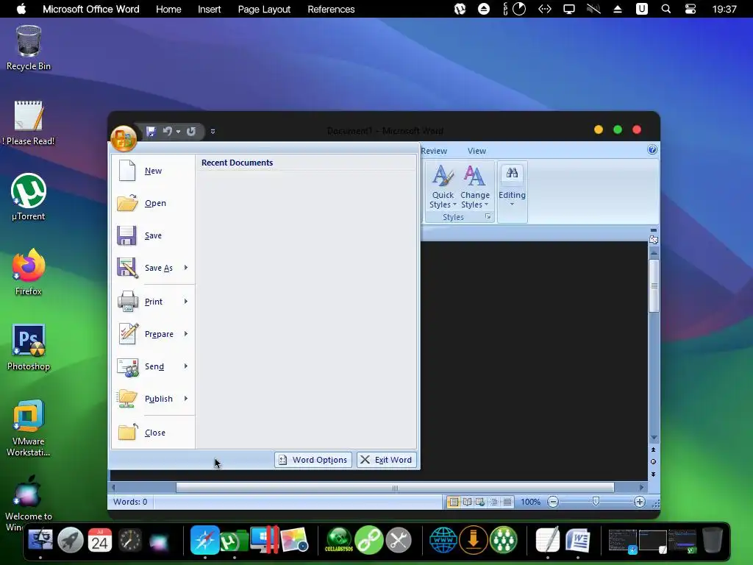The height and width of the screenshot is (565, 753).
Task: Open Safari from the Dock
Action: (x=205, y=540)
